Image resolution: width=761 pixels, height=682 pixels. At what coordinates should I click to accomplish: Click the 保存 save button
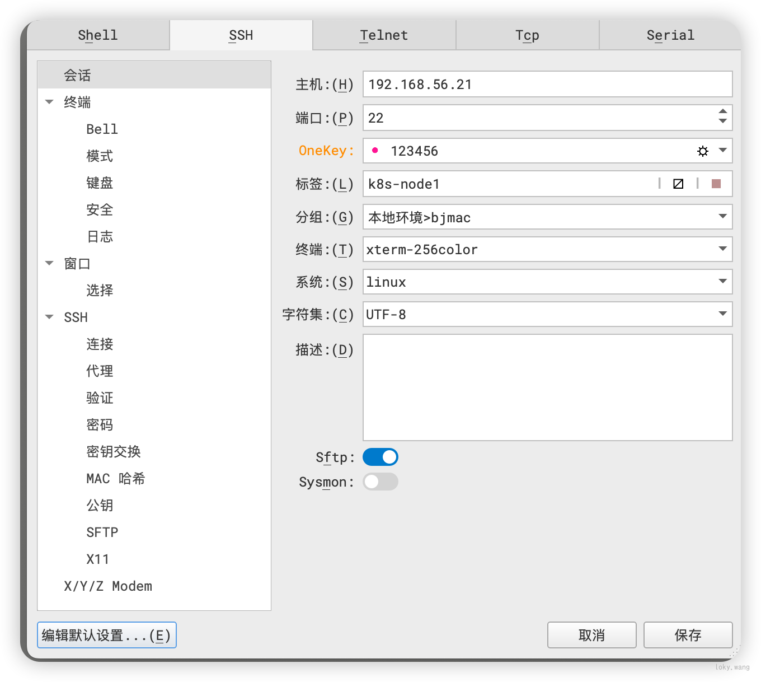click(688, 635)
